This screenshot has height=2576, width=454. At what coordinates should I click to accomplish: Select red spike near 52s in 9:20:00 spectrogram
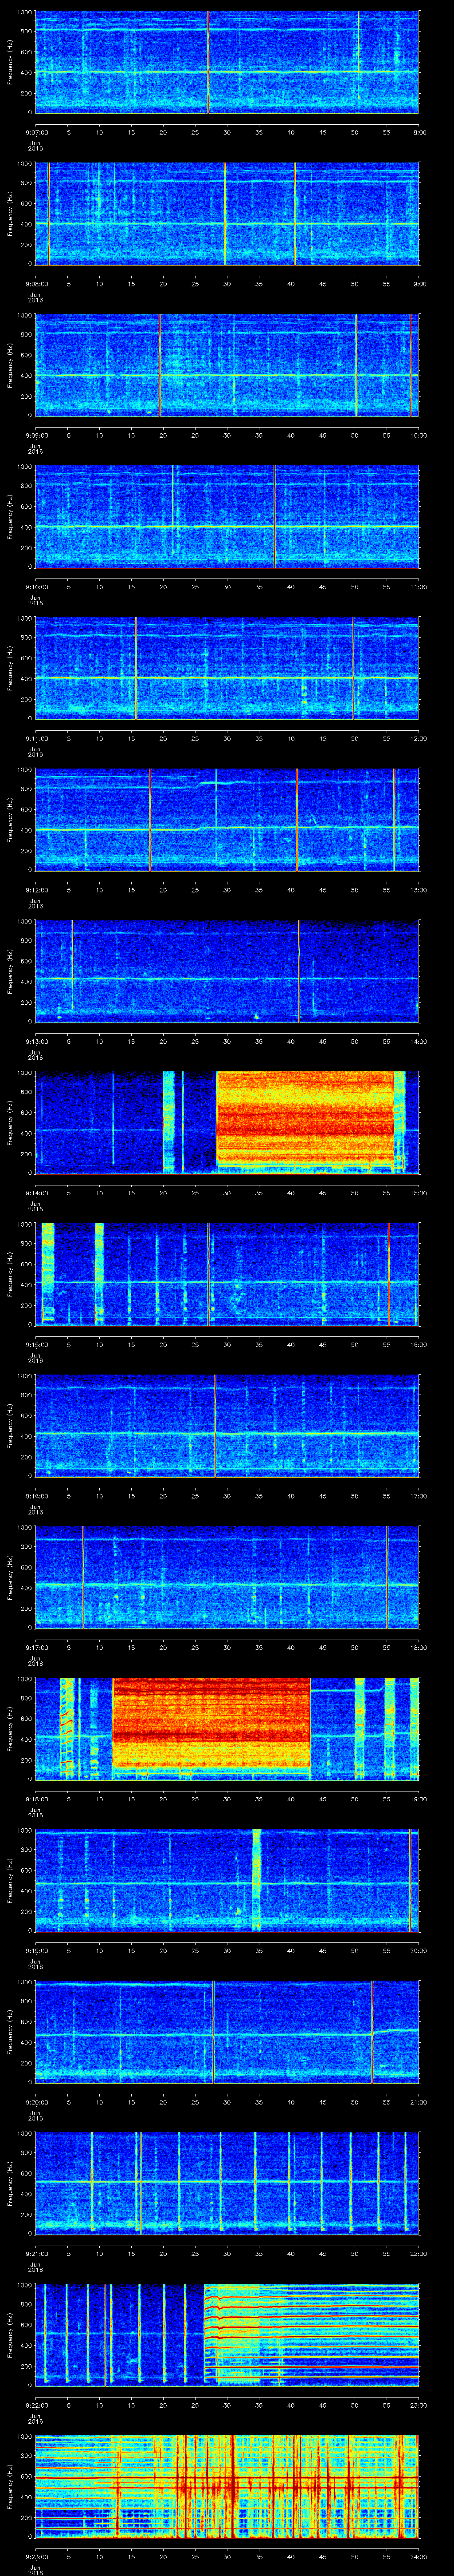pyautogui.click(x=372, y=2032)
